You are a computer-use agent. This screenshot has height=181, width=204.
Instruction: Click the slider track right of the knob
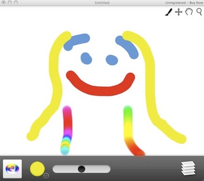point(98,169)
